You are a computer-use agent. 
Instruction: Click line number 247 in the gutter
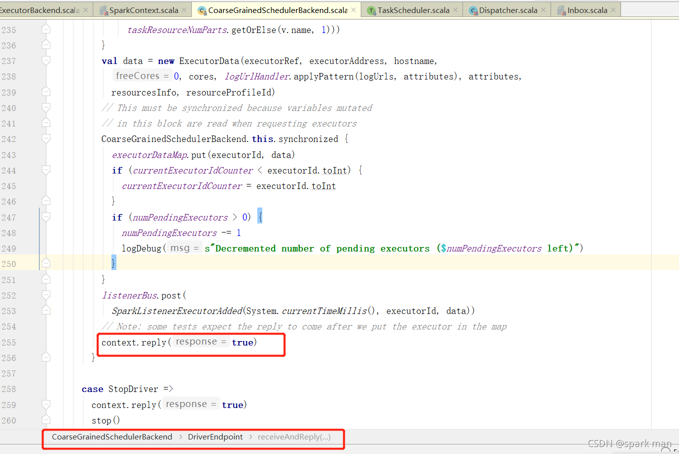click(x=9, y=217)
